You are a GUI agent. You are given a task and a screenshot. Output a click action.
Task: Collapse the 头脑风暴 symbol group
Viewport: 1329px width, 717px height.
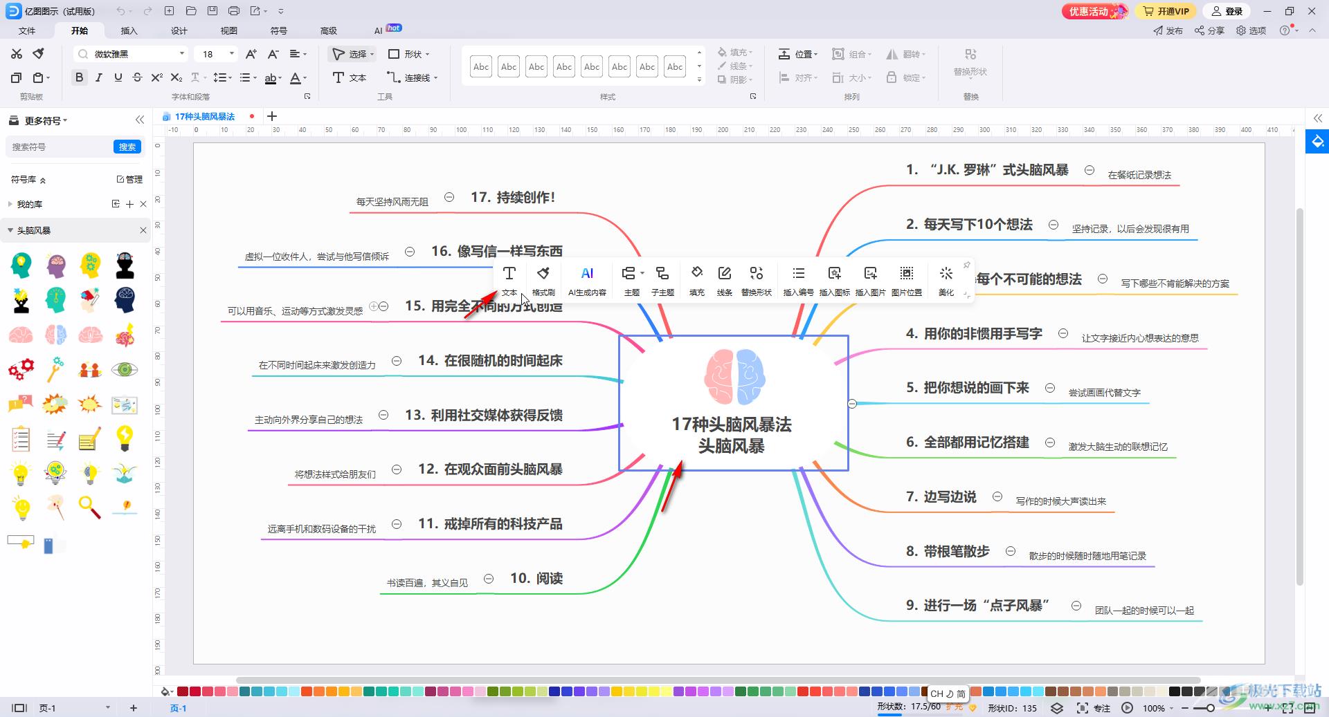pos(10,230)
